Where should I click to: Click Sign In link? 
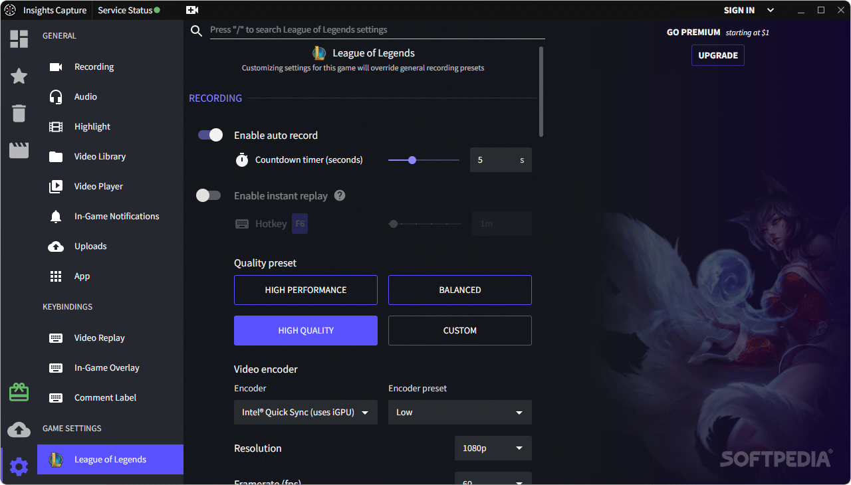click(739, 10)
